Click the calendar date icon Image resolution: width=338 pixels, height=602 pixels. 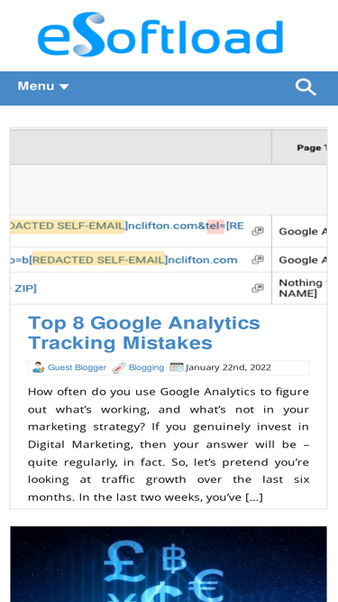[177, 367]
